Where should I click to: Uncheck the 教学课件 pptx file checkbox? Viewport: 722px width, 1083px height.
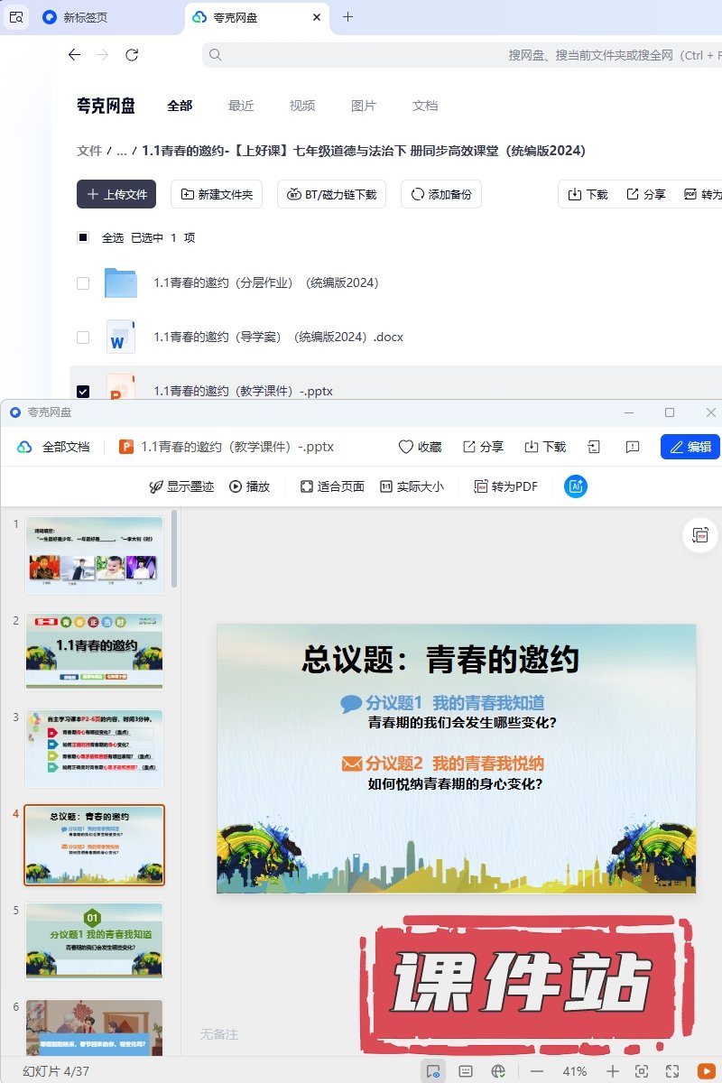pos(83,391)
